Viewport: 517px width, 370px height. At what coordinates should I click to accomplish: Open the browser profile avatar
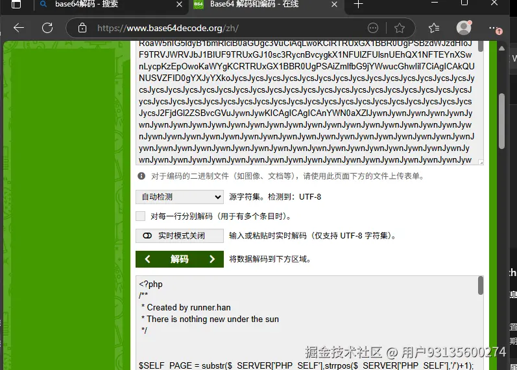point(464,28)
